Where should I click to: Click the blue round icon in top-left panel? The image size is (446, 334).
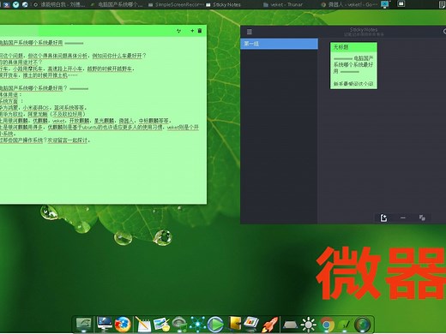click(15, 4)
